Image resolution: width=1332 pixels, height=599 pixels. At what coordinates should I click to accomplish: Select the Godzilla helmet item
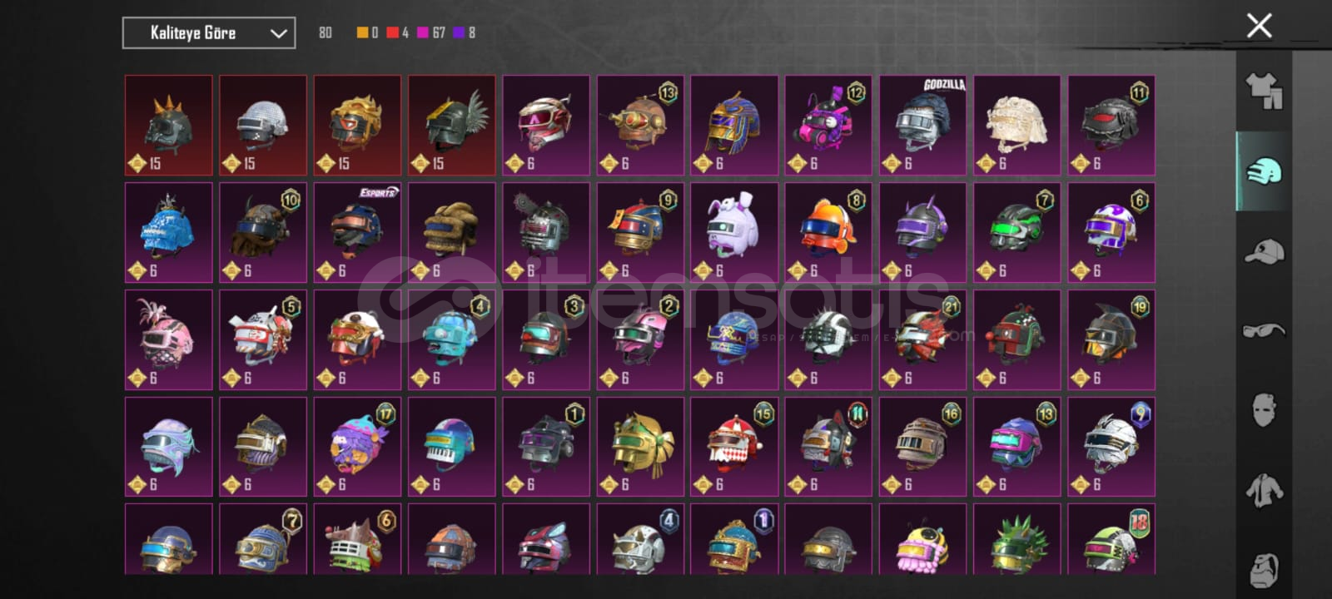tap(922, 126)
